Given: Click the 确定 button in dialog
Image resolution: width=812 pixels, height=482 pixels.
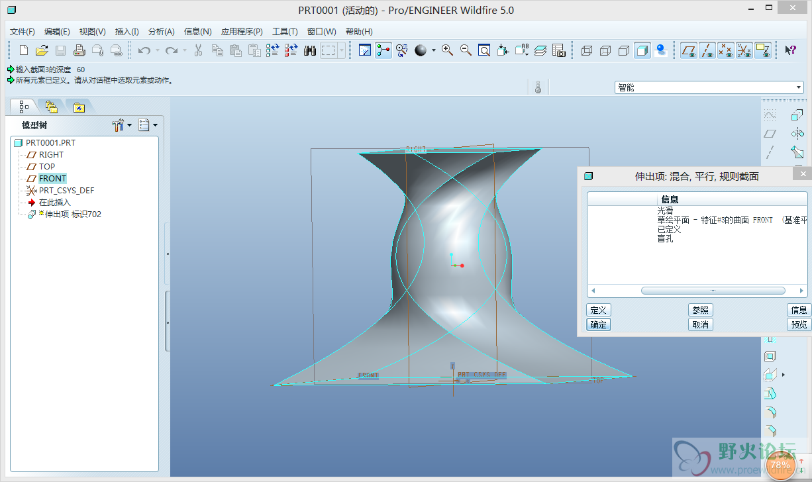Looking at the screenshot, I should point(598,324).
